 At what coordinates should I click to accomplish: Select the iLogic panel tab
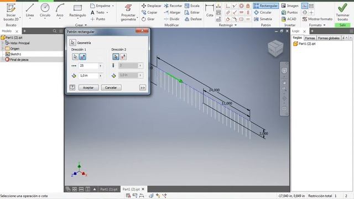coord(296,31)
